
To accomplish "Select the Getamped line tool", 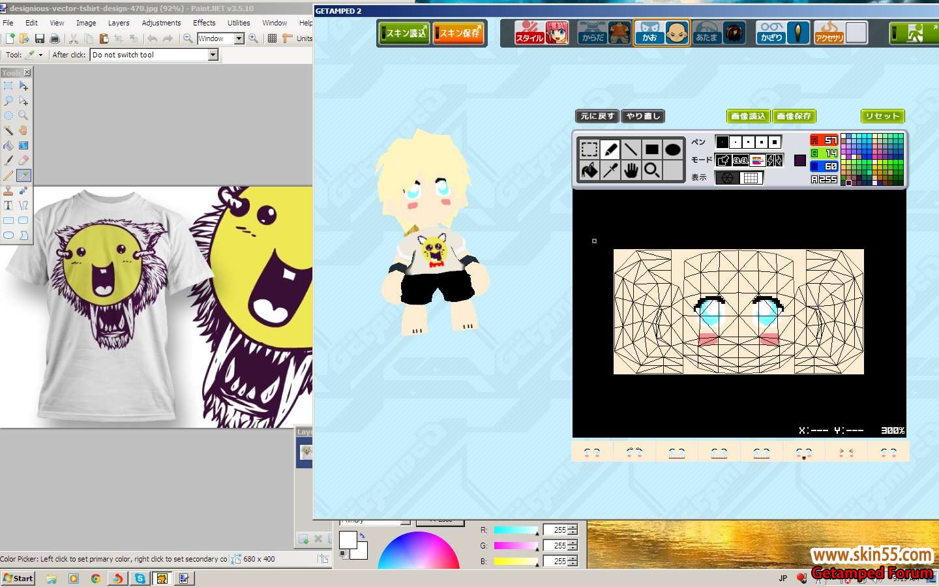I will [x=631, y=149].
